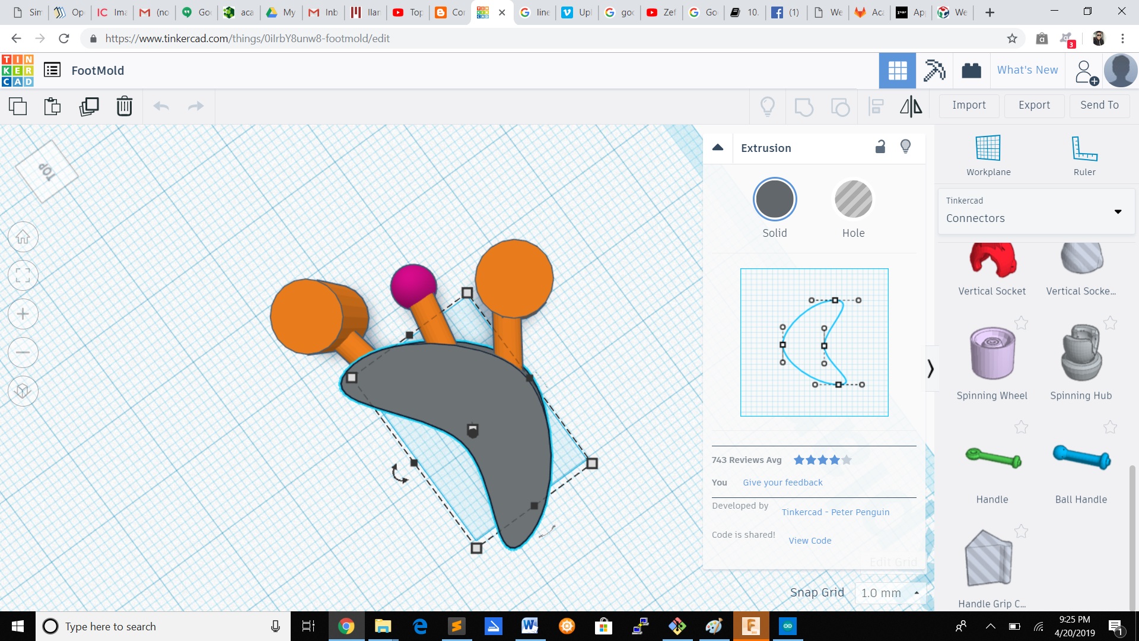Open the Tinkercad Connectors shapes dropdown
The width and height of the screenshot is (1139, 641).
point(1035,211)
